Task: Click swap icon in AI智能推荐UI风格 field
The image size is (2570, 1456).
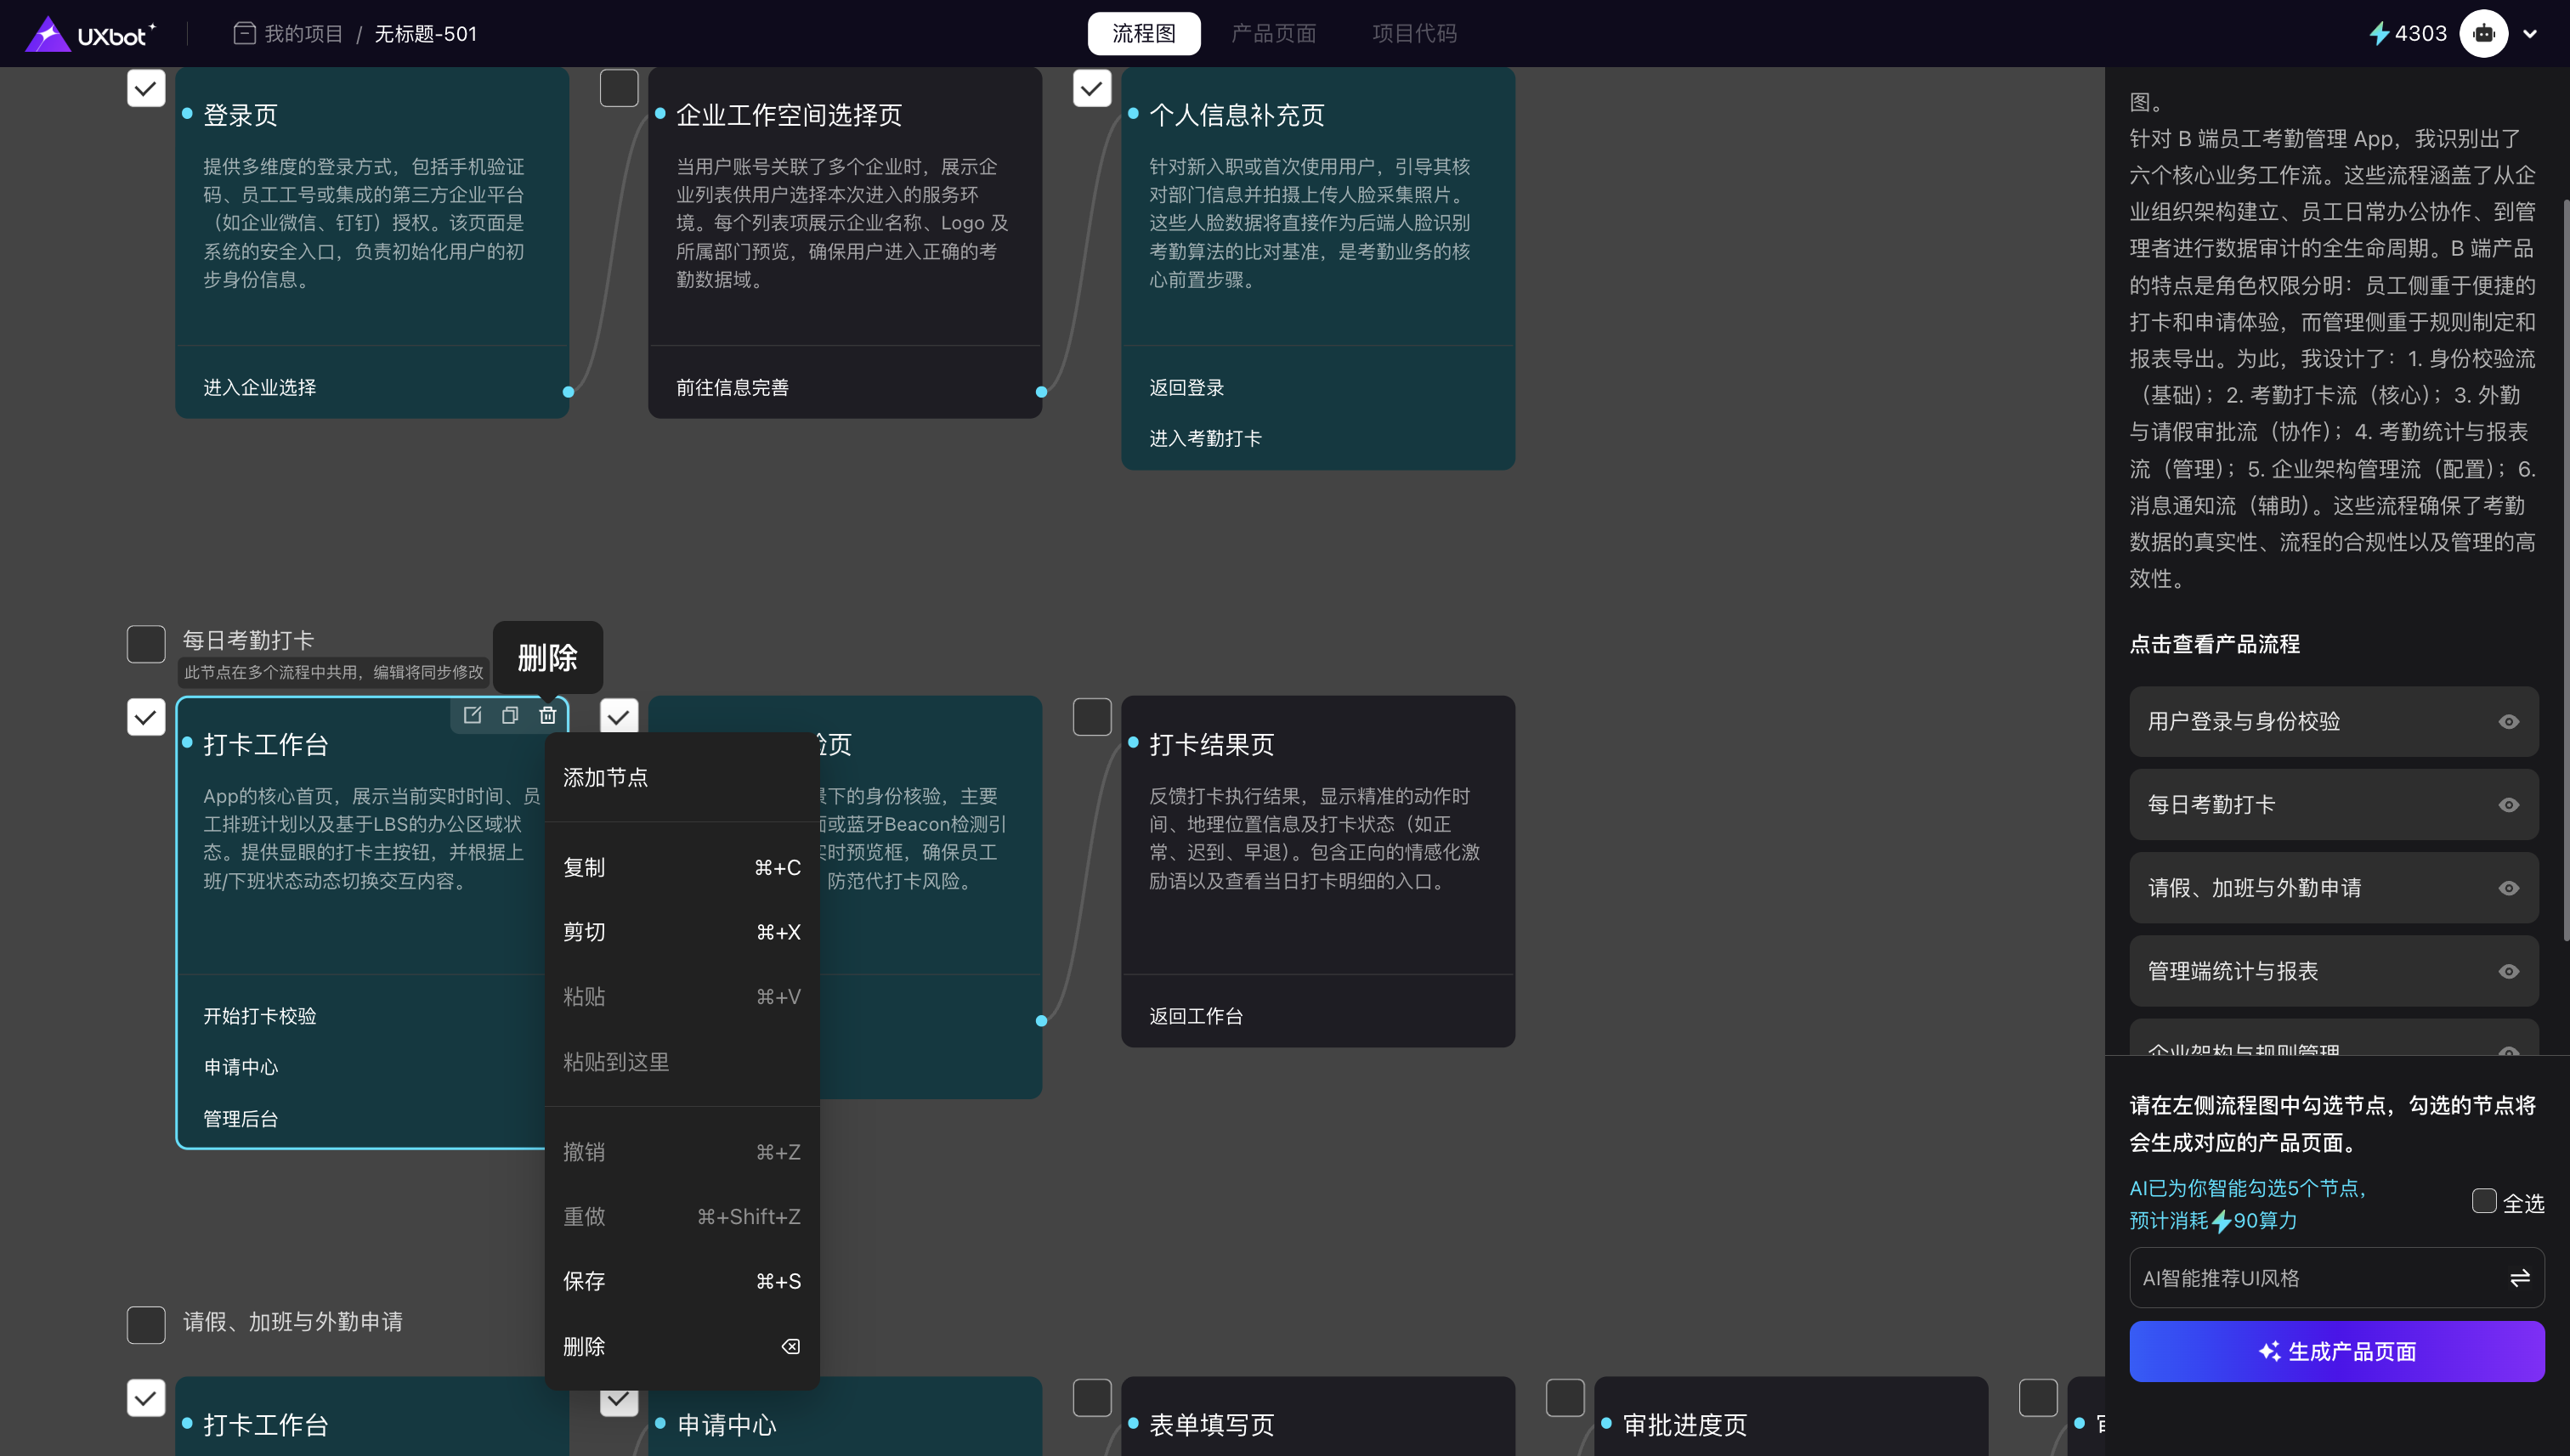Action: [2519, 1278]
